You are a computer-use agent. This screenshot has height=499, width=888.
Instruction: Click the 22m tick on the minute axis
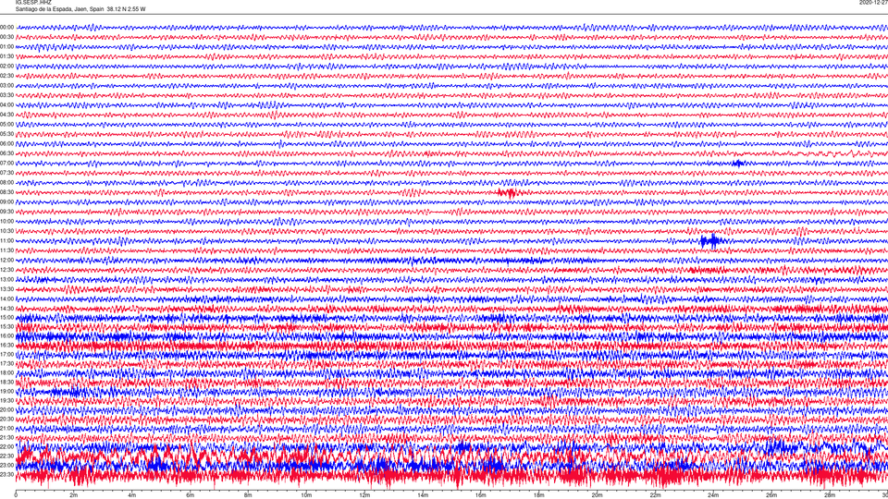[x=655, y=495]
